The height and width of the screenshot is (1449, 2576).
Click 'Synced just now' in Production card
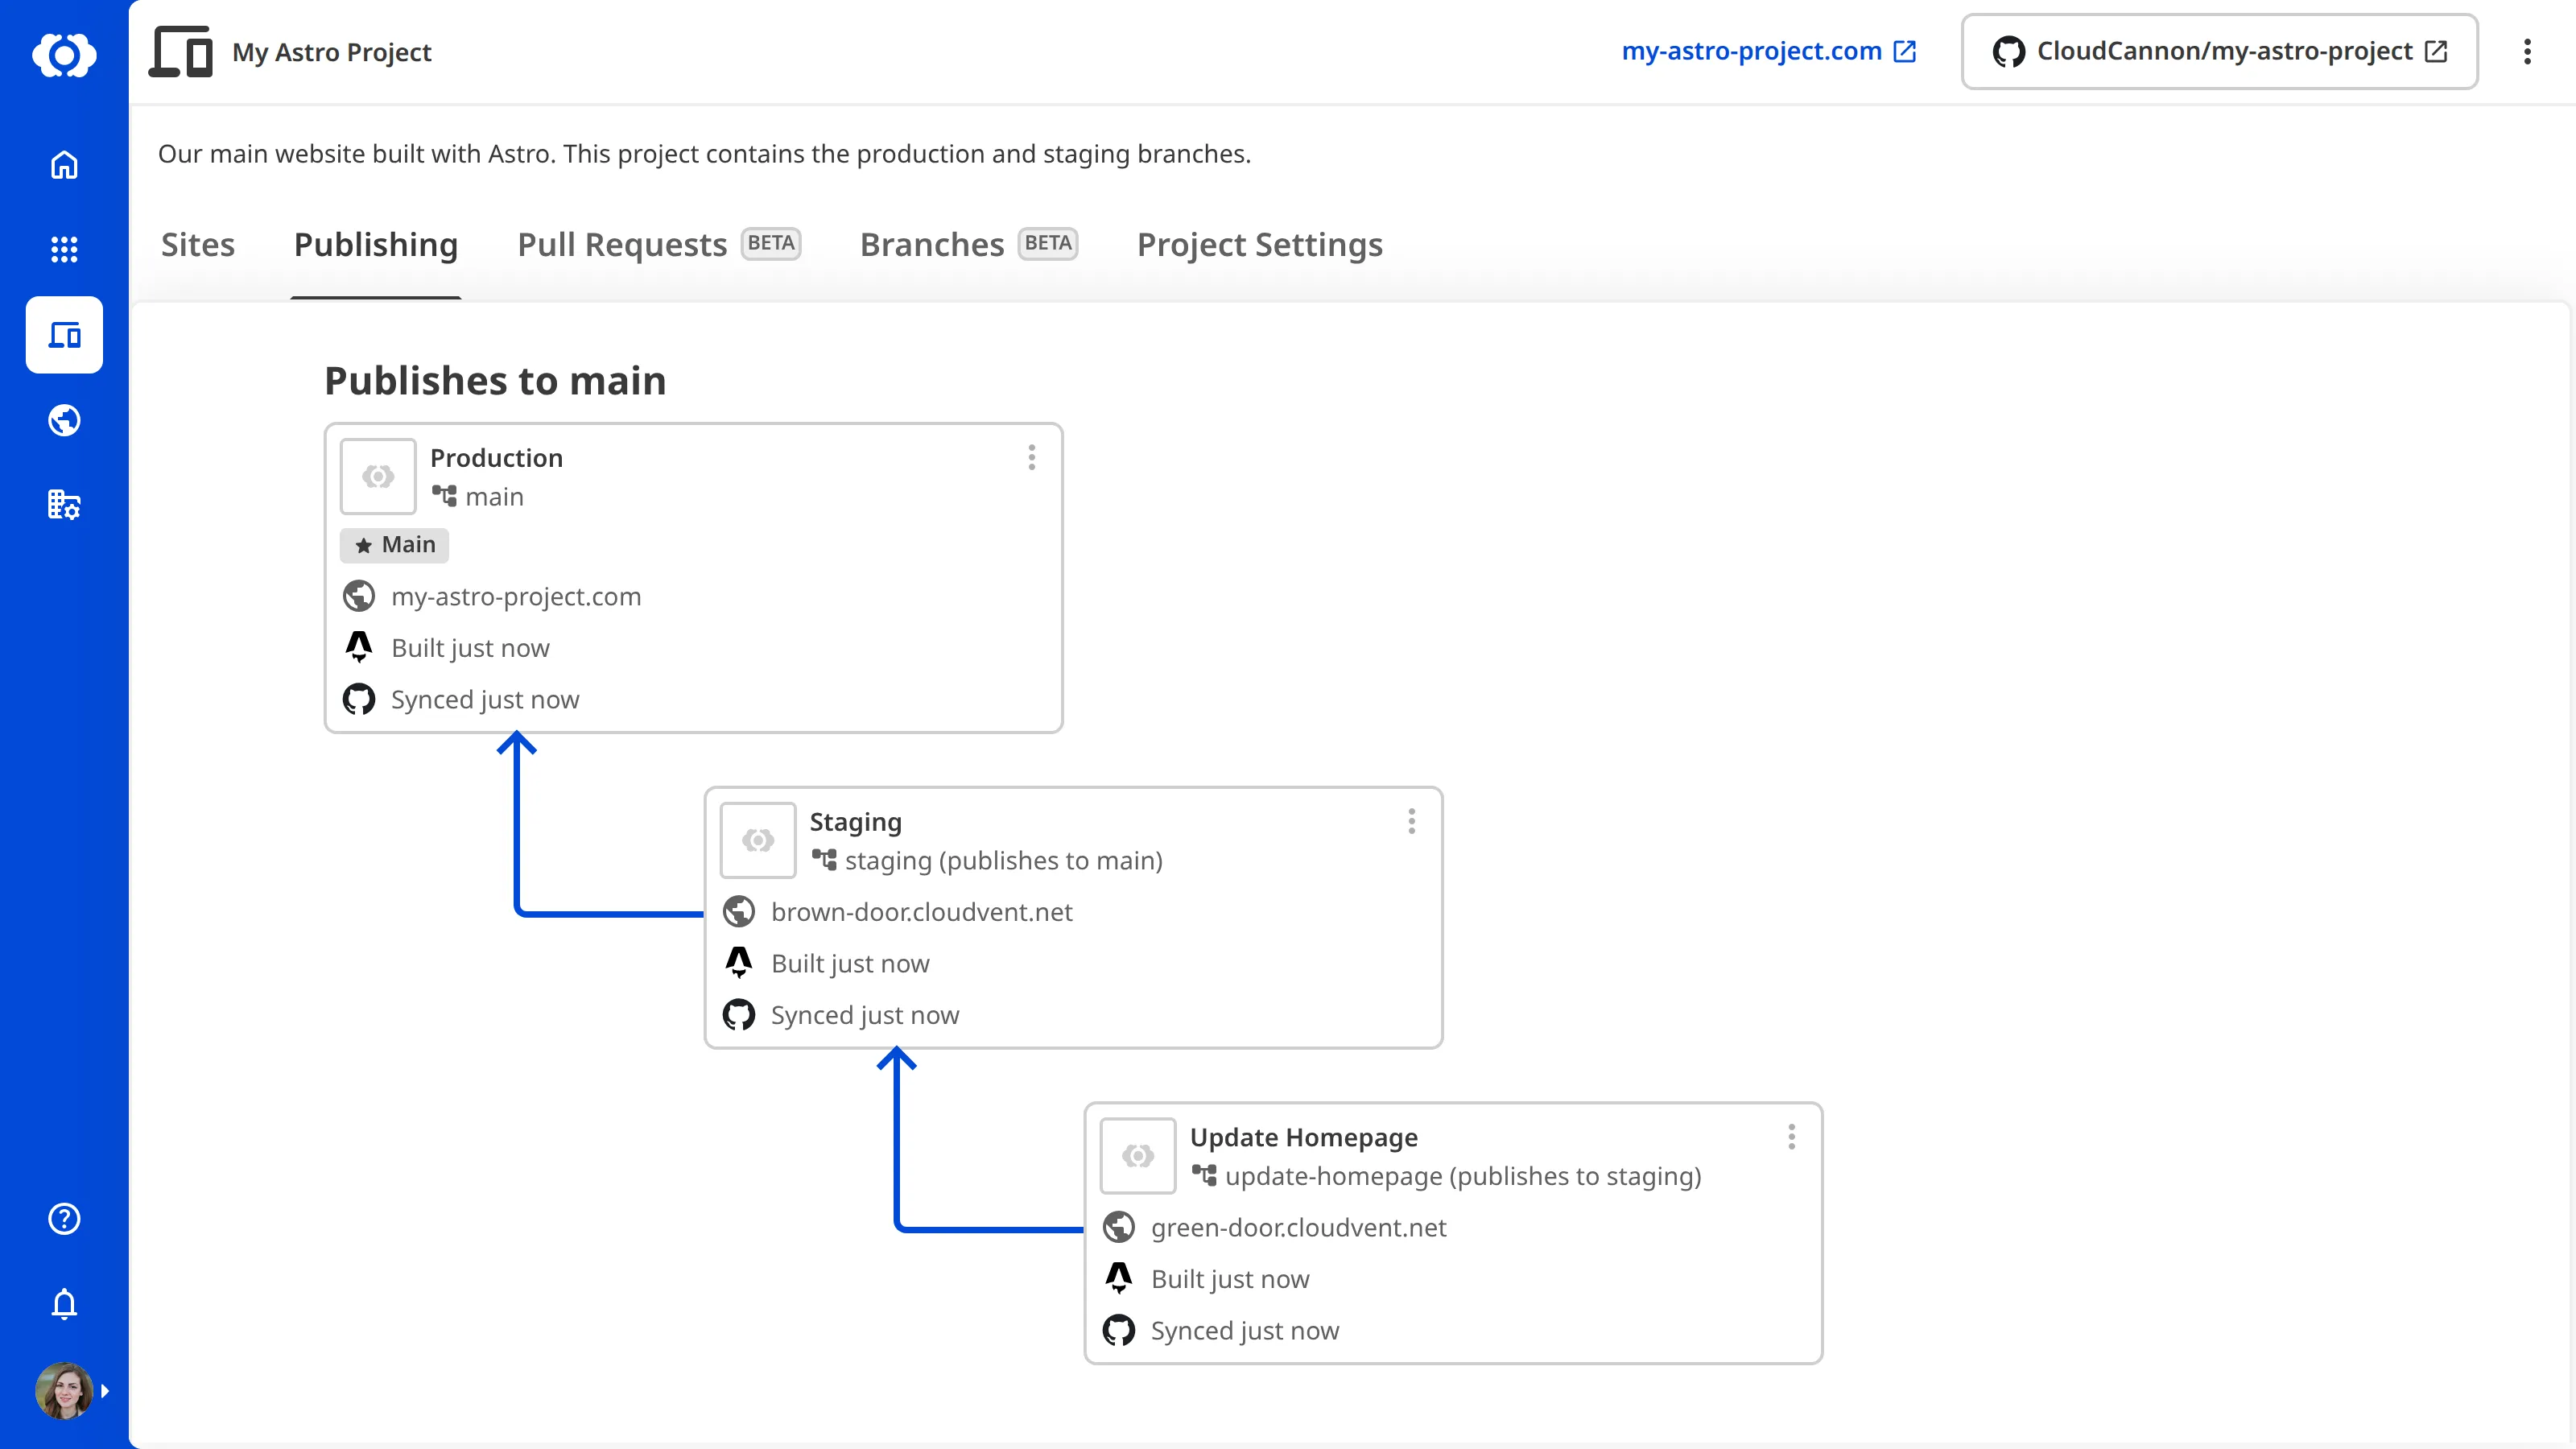point(485,701)
